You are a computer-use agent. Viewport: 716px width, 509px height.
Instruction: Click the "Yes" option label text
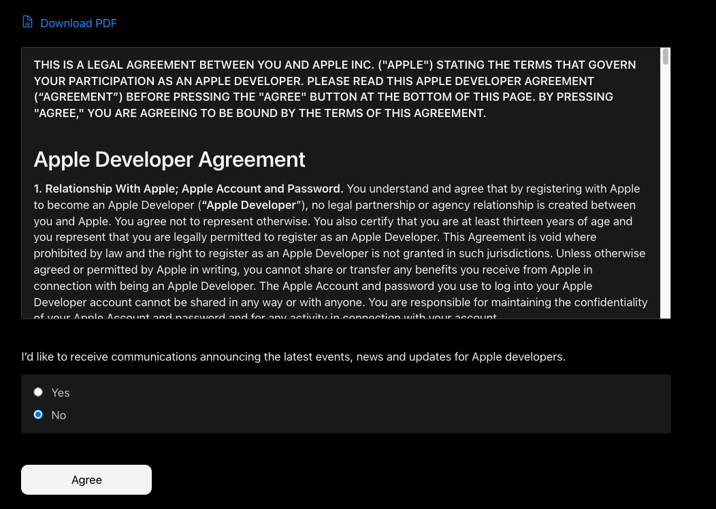tap(61, 393)
